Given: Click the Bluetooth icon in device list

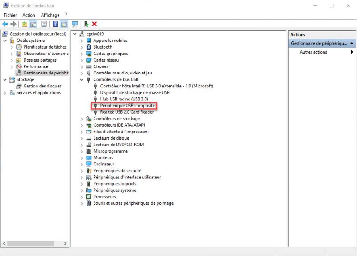Looking at the screenshot, I should coord(89,47).
